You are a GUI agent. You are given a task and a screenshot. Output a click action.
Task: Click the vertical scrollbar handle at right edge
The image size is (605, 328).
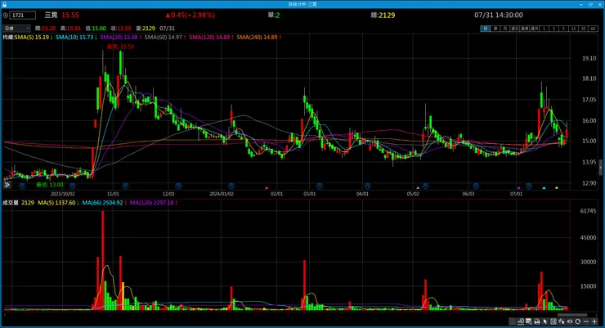600,168
